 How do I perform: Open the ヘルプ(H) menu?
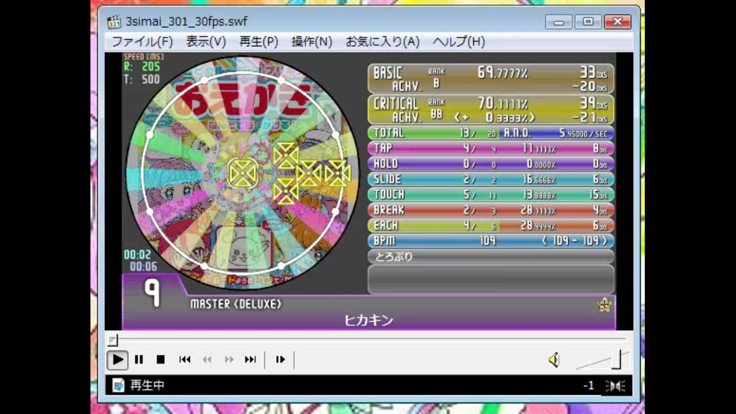(x=458, y=41)
